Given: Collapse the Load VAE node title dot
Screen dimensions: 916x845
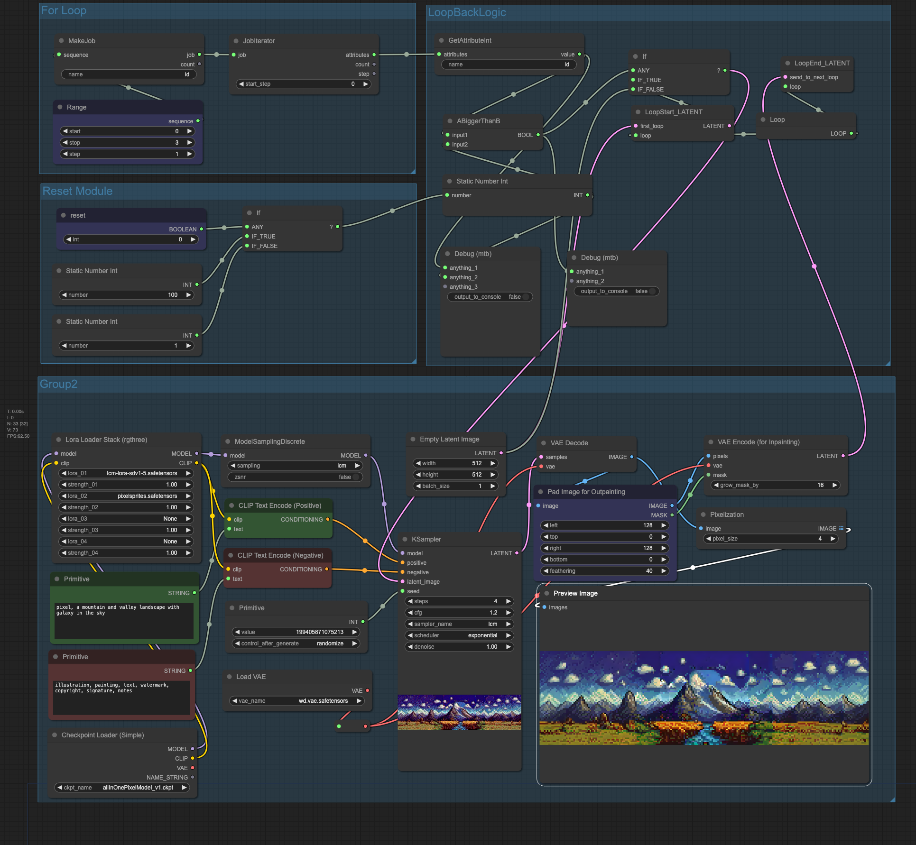Looking at the screenshot, I should (230, 677).
